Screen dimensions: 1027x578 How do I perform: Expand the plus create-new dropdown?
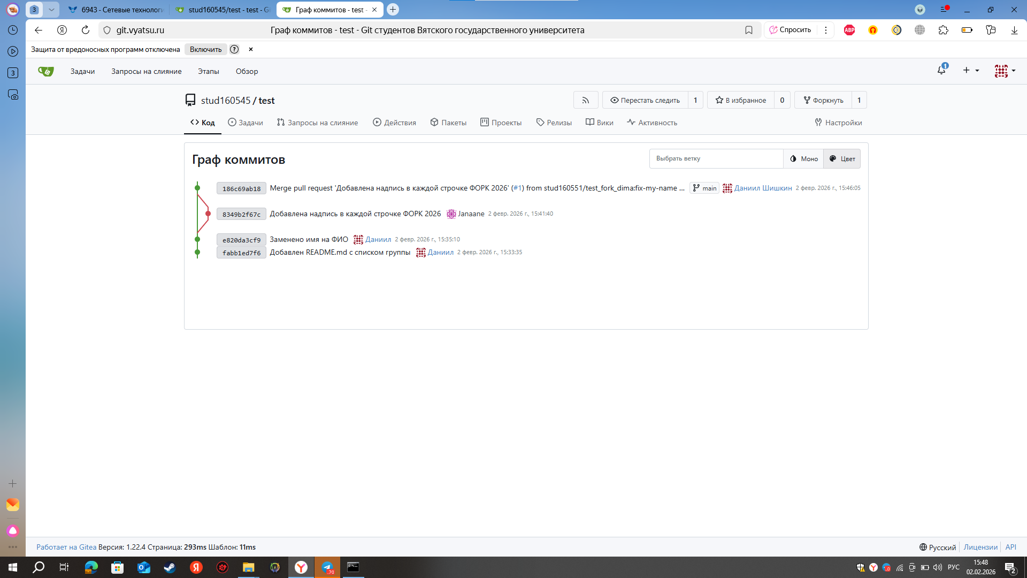[x=970, y=70]
